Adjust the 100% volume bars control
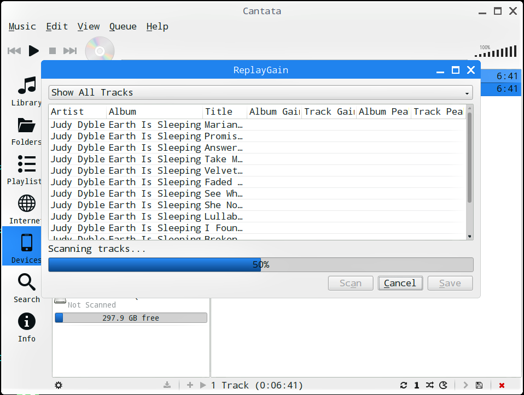Image resolution: width=524 pixels, height=395 pixels. pyautogui.click(x=496, y=51)
